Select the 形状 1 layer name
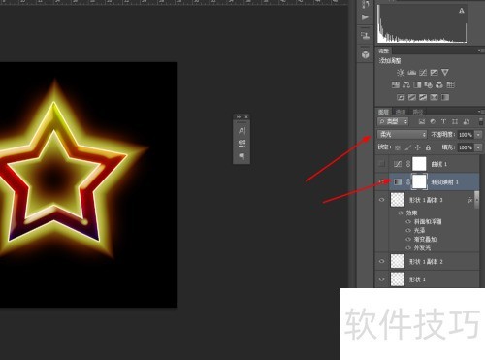 point(417,279)
